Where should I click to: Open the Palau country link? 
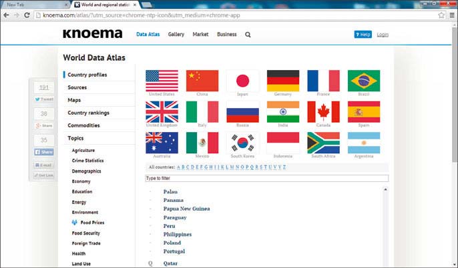pyautogui.click(x=171, y=191)
